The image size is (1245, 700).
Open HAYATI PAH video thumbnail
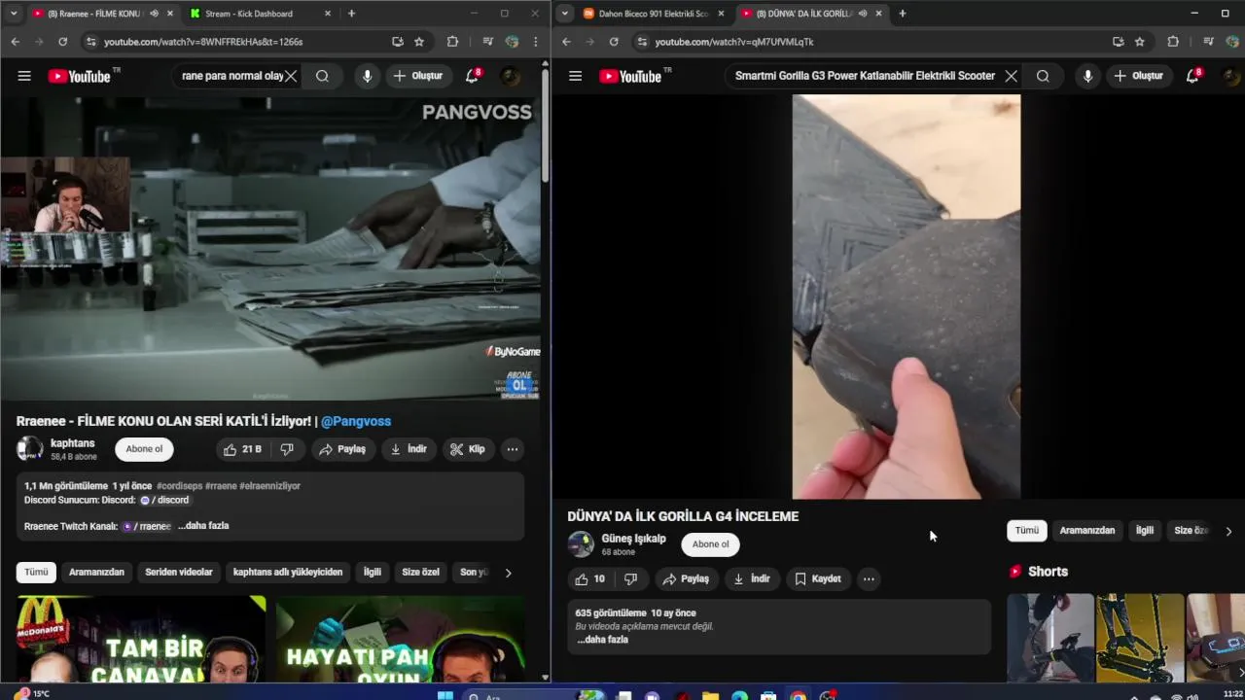coord(400,639)
